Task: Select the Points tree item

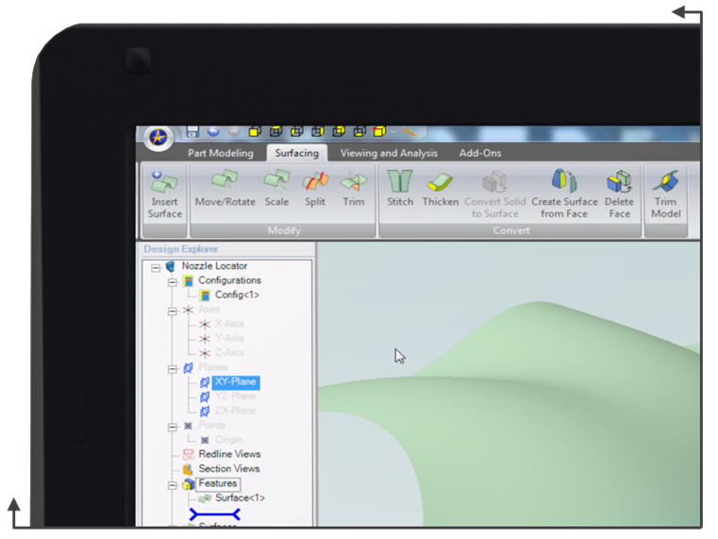Action: point(211,425)
